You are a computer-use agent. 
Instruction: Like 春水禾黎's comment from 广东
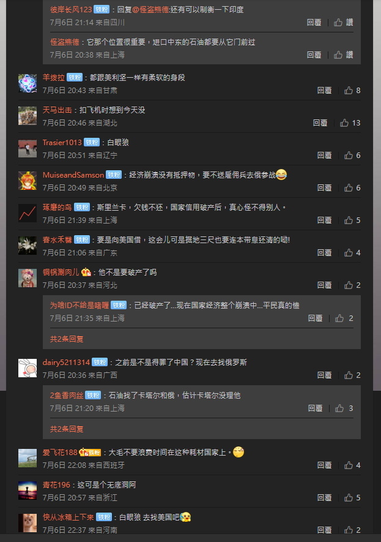[x=352, y=253]
